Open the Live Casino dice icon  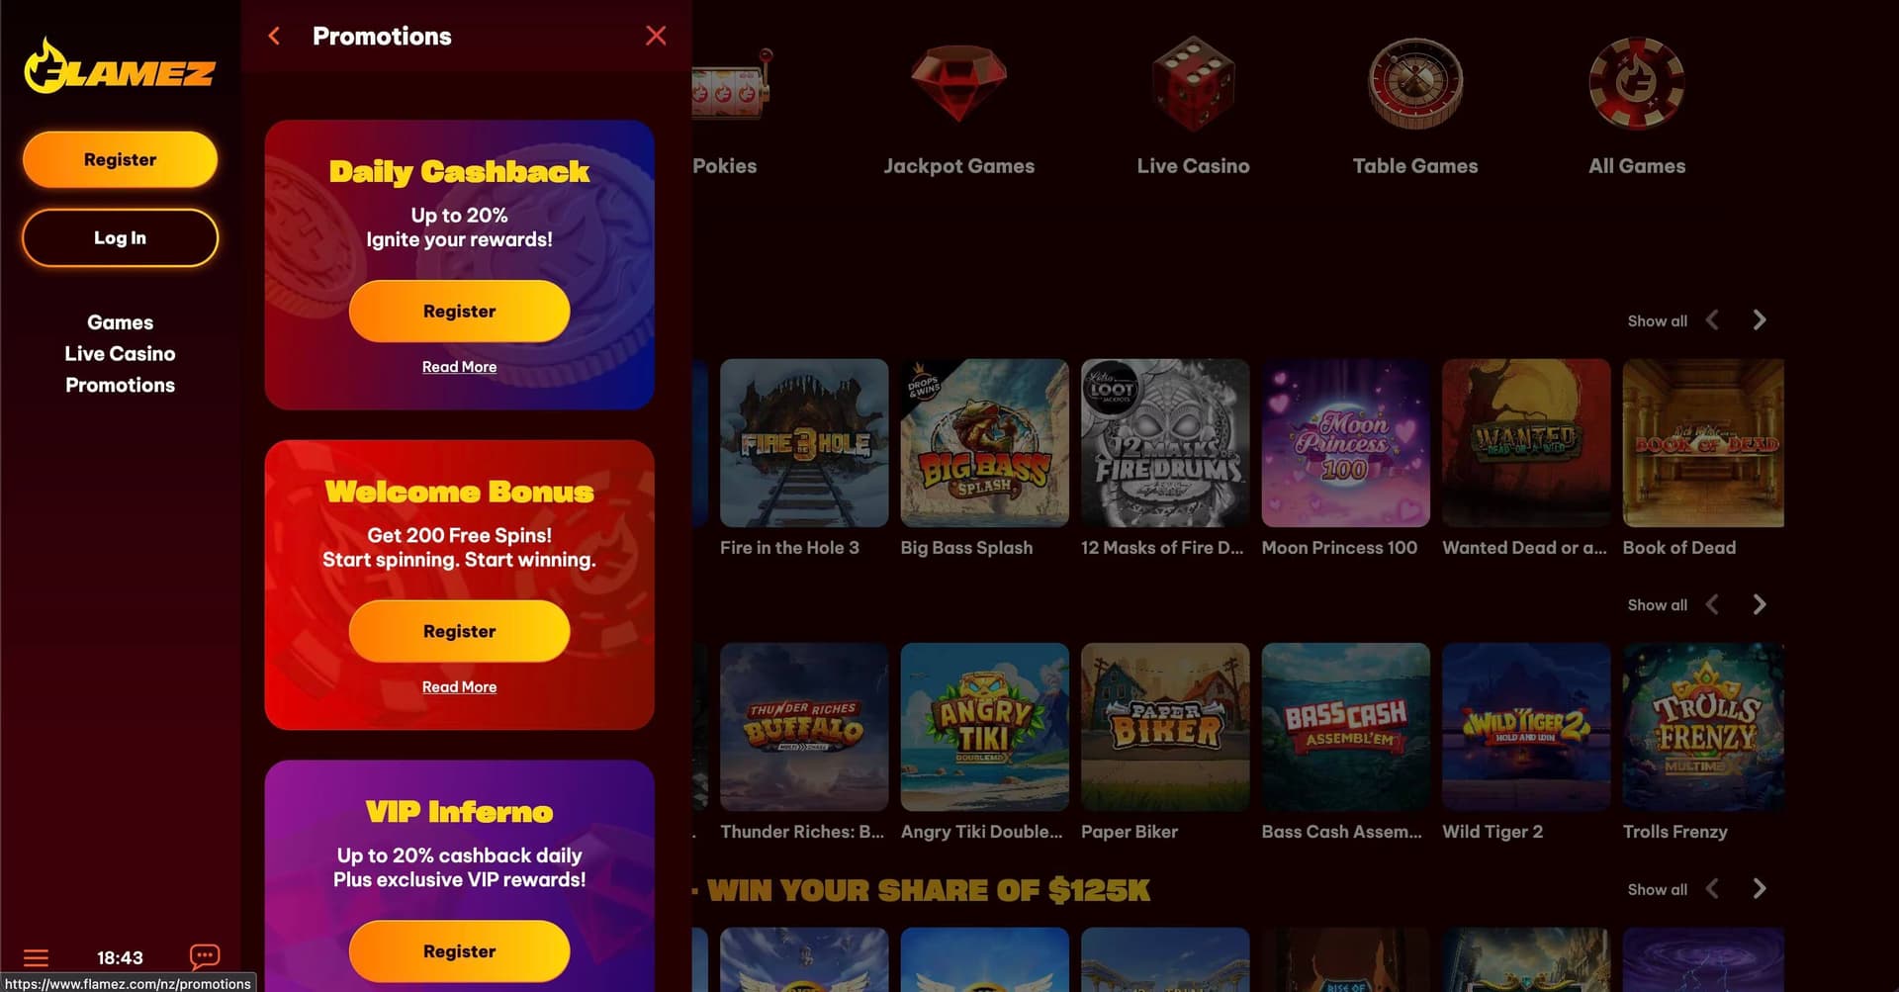1193,85
